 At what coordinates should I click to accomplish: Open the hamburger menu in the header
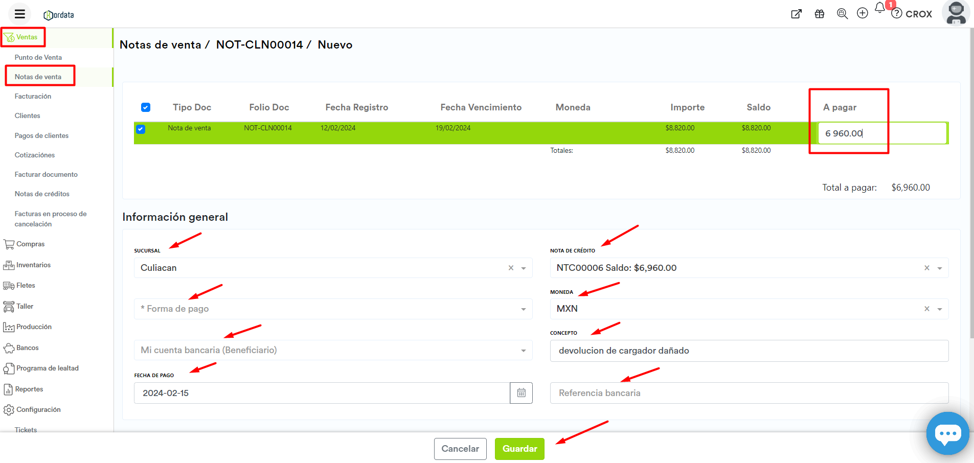pos(19,14)
